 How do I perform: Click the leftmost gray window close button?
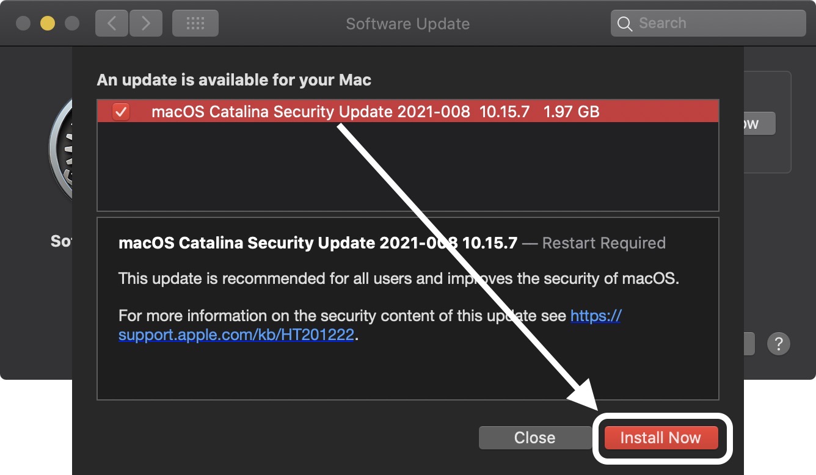23,24
